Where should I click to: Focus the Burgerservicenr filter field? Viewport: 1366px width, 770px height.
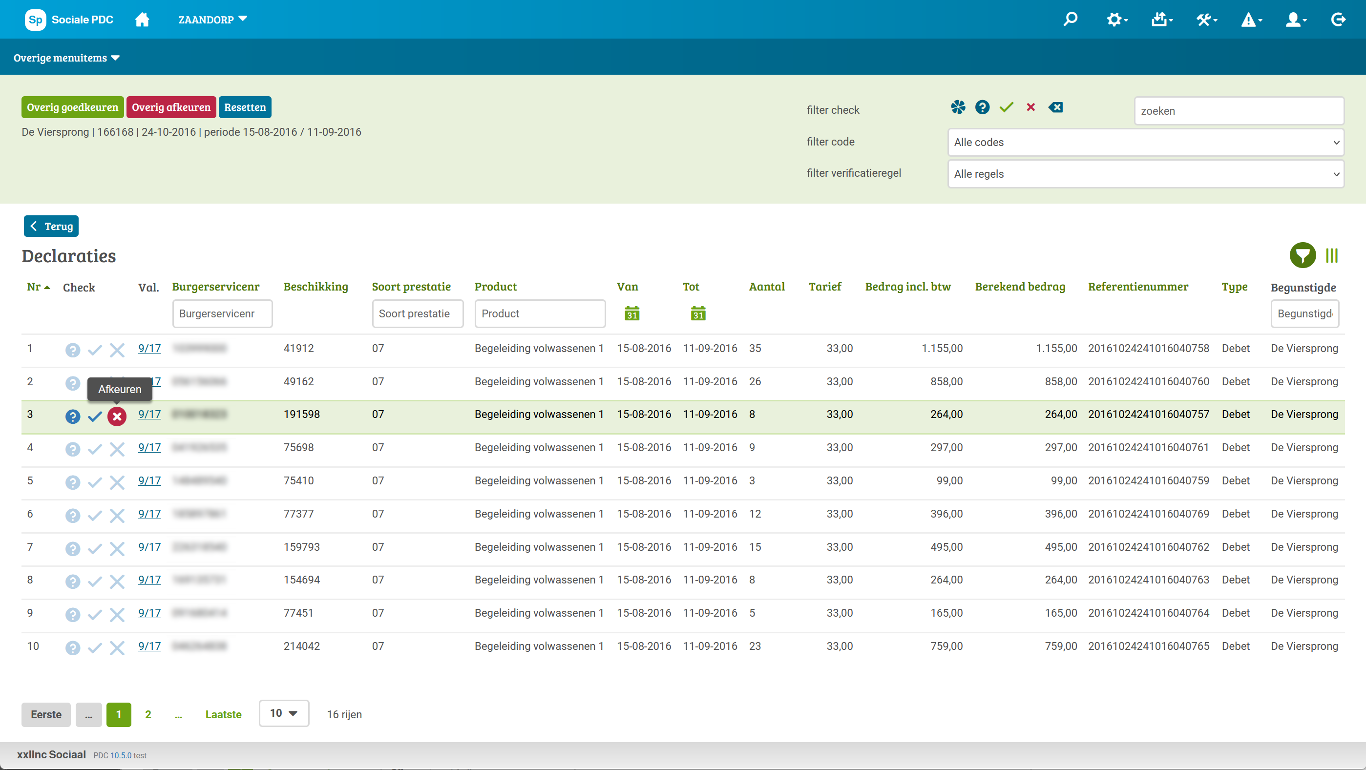[222, 313]
